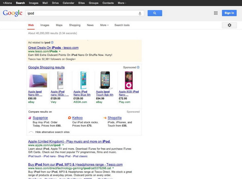Open Great Deals On iPods tesco.com ad

pyautogui.click(x=53, y=48)
